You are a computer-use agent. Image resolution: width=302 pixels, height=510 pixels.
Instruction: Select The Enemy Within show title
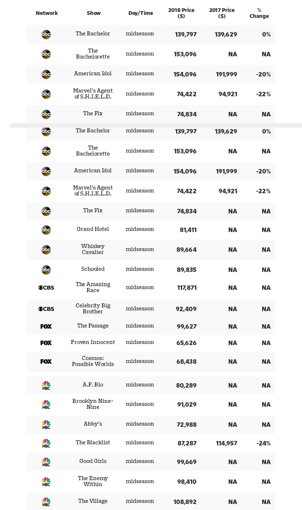pyautogui.click(x=93, y=481)
